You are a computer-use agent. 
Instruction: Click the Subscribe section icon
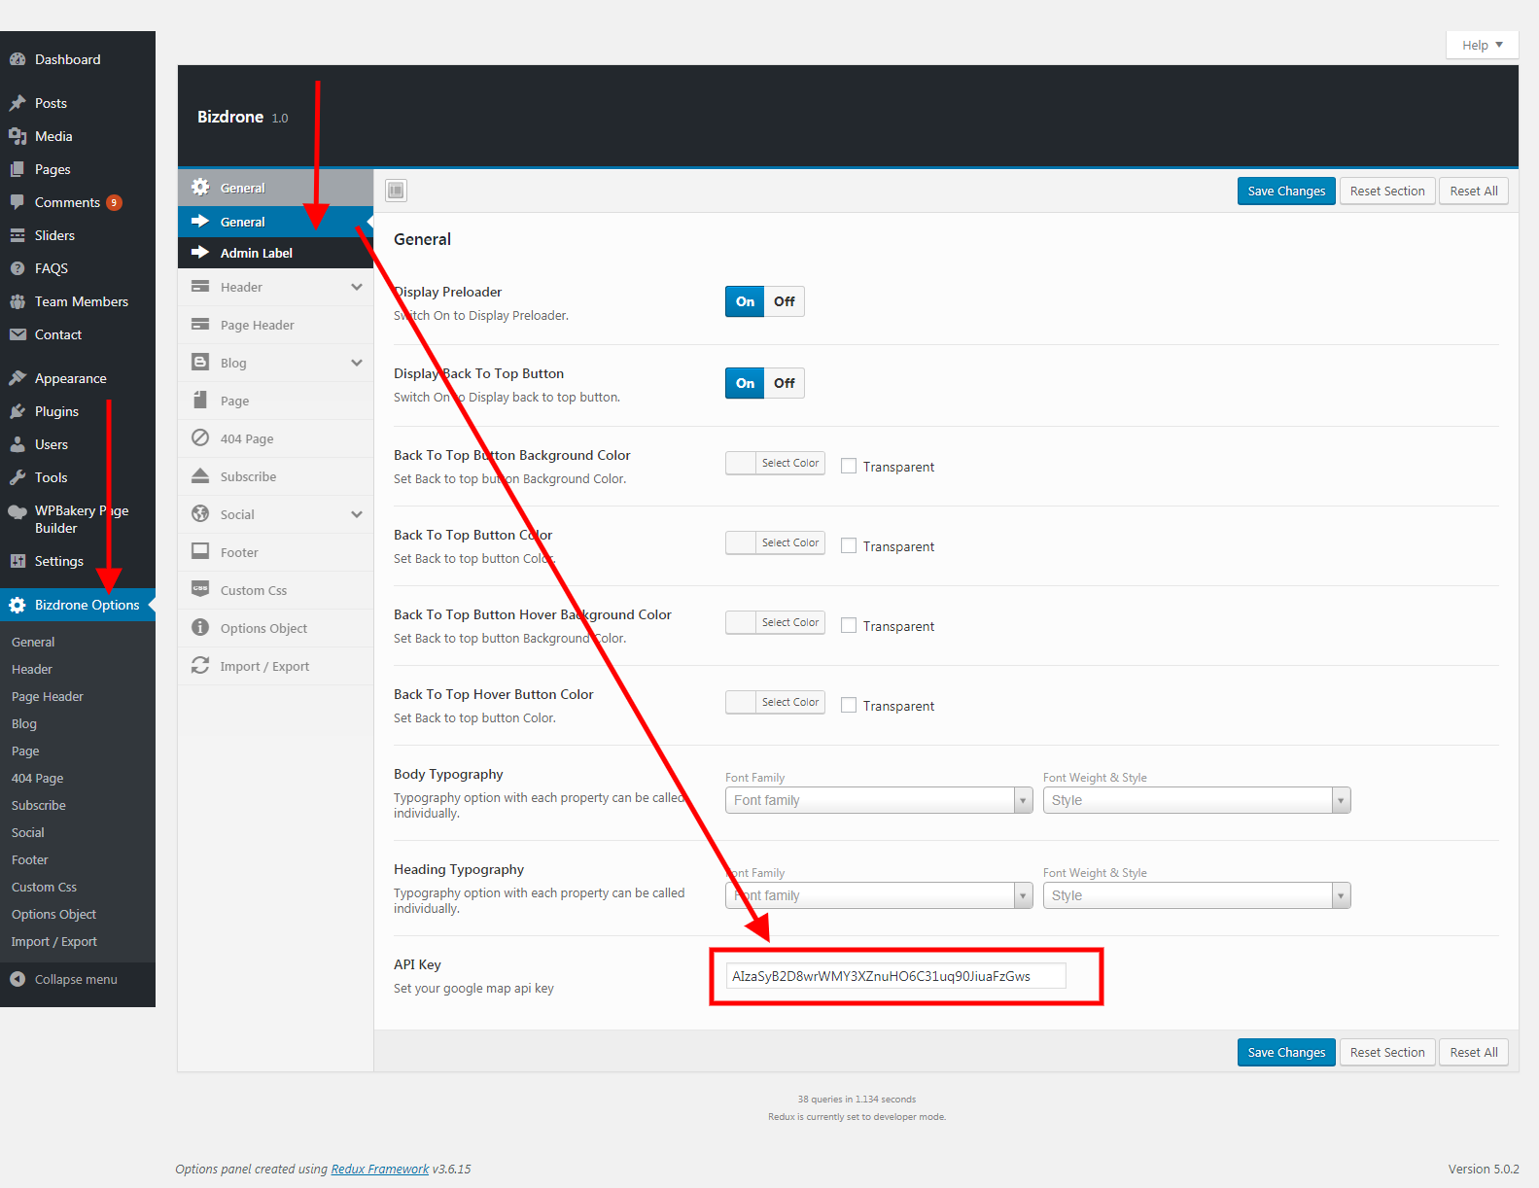point(200,475)
